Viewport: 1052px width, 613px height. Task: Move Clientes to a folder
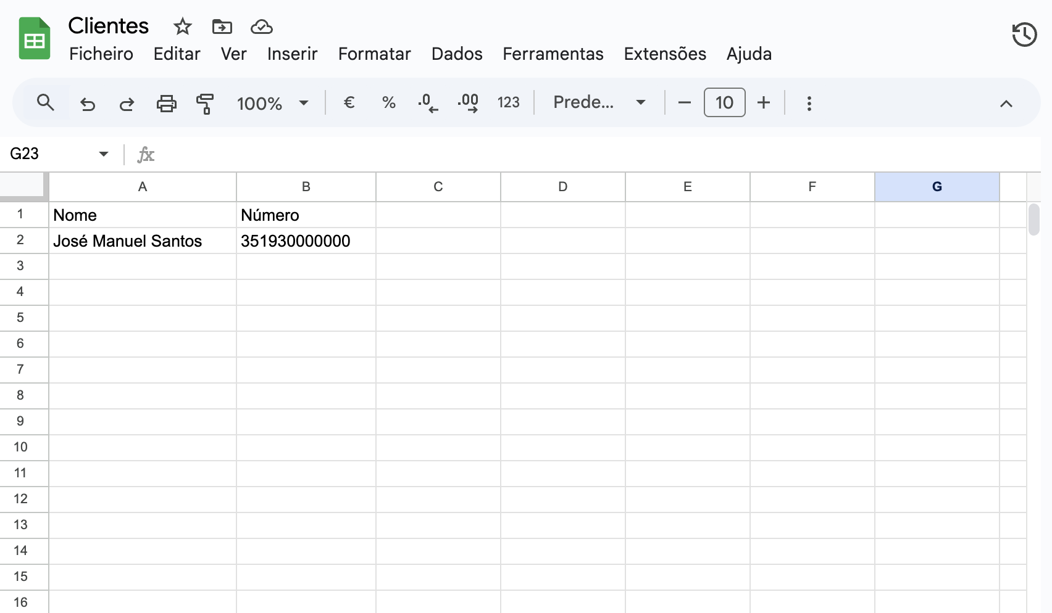222,27
